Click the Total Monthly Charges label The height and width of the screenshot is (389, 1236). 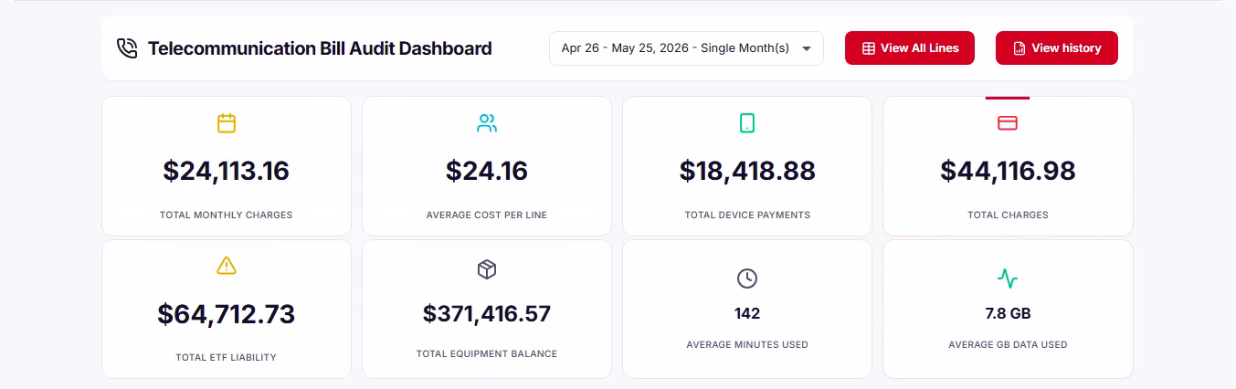(x=227, y=216)
